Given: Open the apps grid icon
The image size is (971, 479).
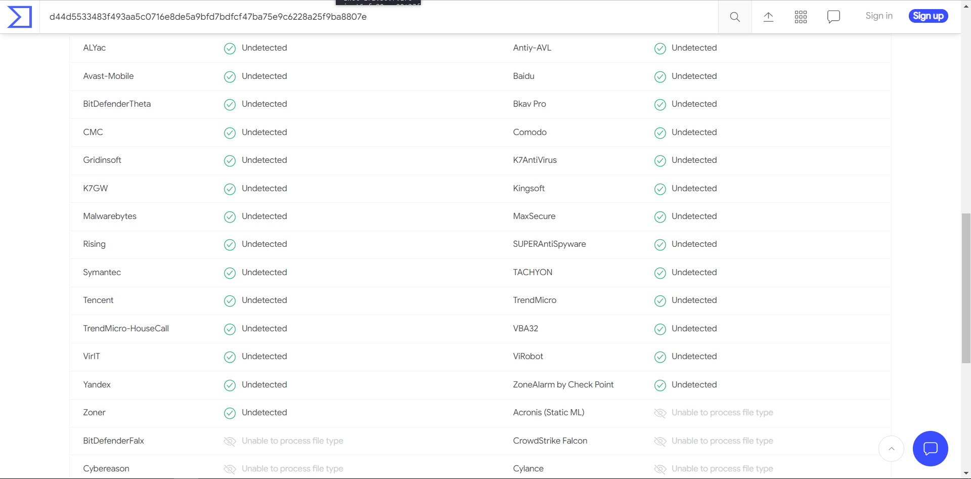Looking at the screenshot, I should tap(801, 17).
